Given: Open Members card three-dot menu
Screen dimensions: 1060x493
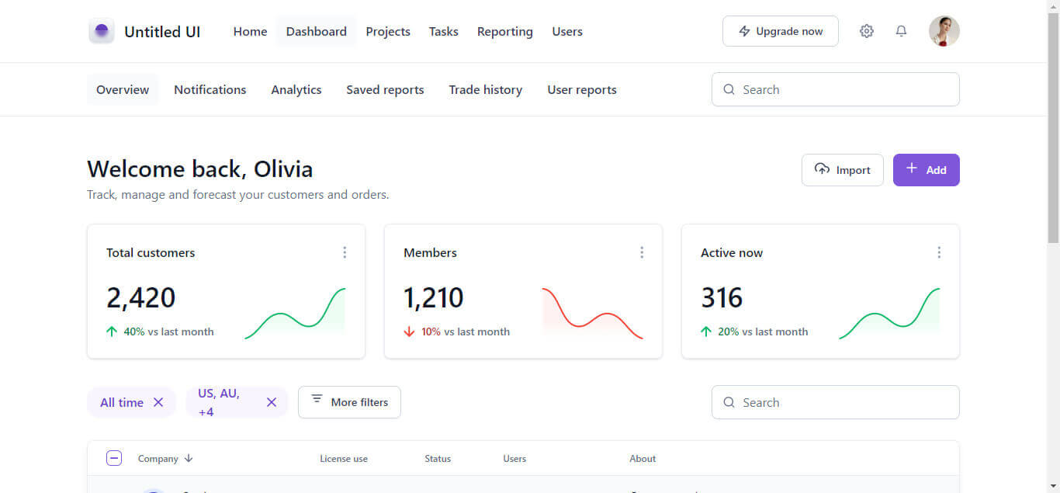Looking at the screenshot, I should coord(642,252).
